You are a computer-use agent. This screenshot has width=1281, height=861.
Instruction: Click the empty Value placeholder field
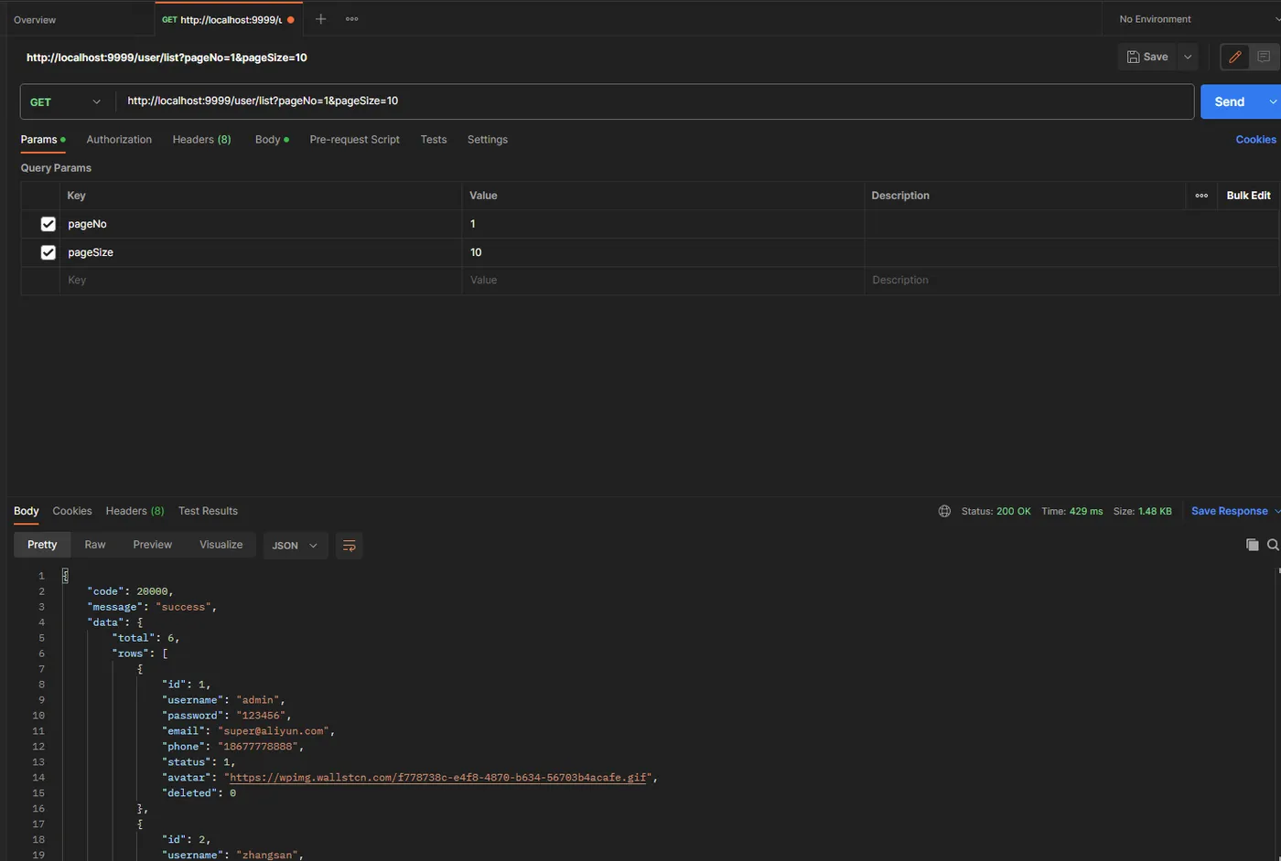pyautogui.click(x=662, y=281)
